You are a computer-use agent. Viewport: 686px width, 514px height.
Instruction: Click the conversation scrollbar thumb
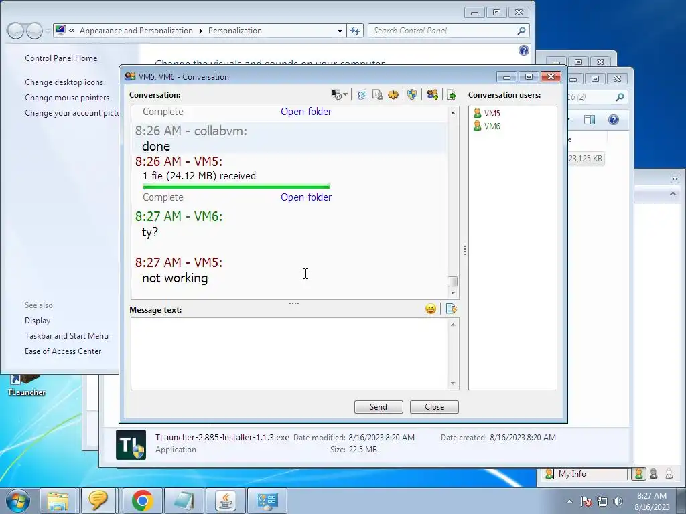[x=453, y=281]
